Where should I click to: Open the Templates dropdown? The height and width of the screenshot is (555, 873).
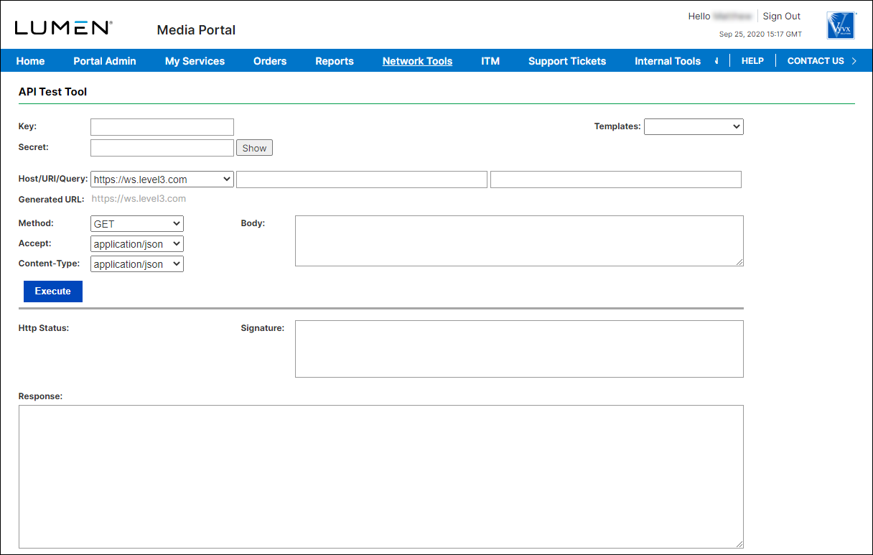pos(694,126)
